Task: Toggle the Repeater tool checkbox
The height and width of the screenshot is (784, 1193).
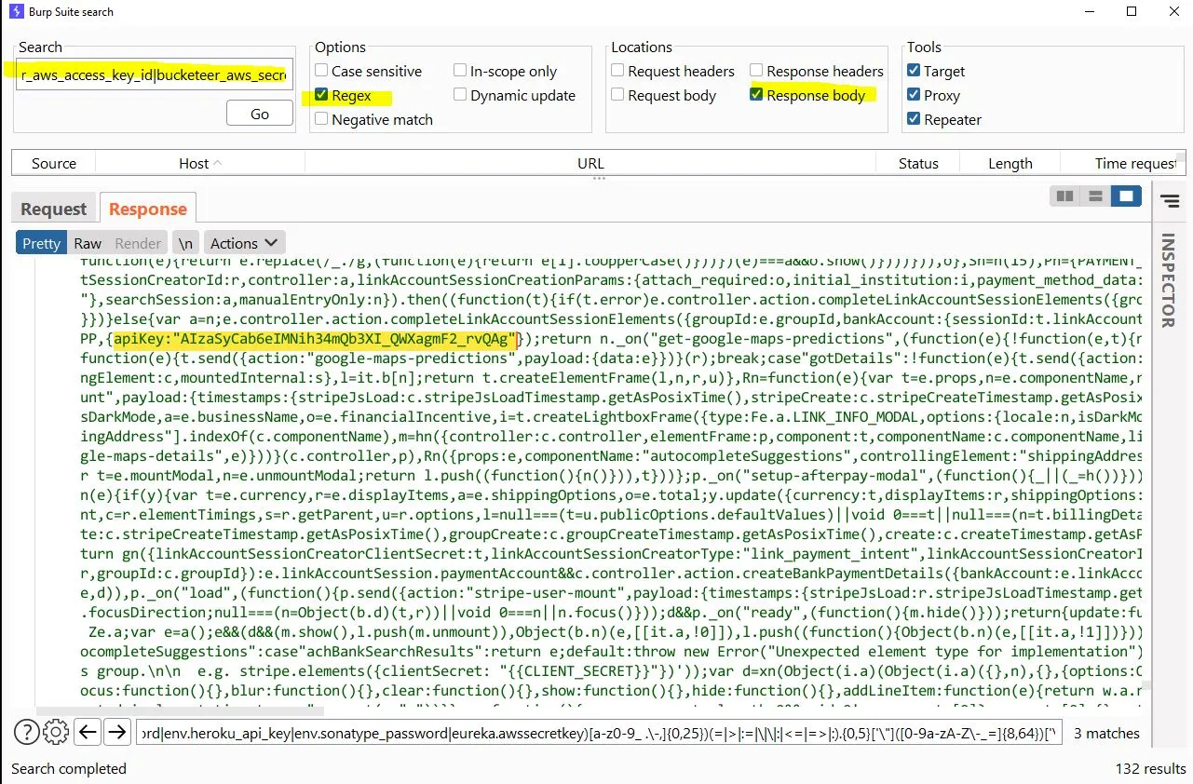Action: coord(914,119)
